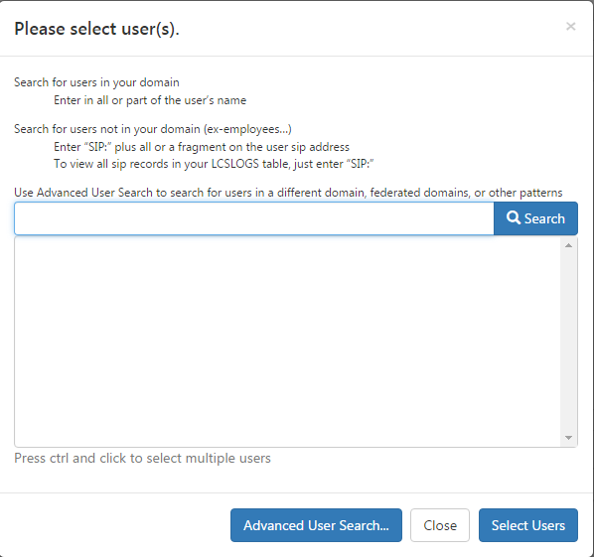This screenshot has height=557, width=594.
Task: Focus the user name search input field
Action: [x=254, y=218]
